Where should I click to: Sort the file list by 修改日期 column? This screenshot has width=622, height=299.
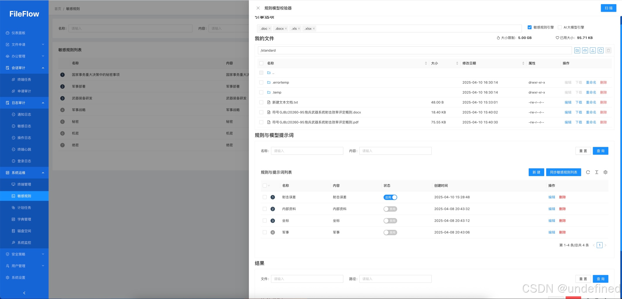523,63
